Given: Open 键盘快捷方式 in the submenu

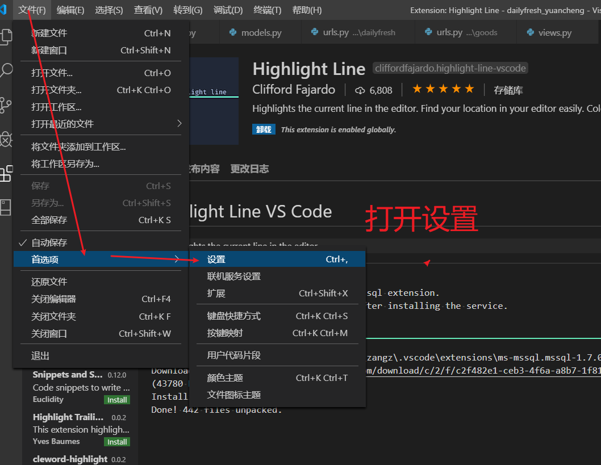Looking at the screenshot, I should [278, 316].
